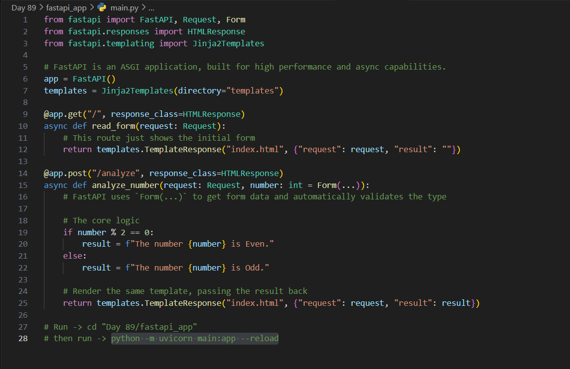Click 'index.html' string on line 25
Screen dimensions: 570x369
(255, 303)
